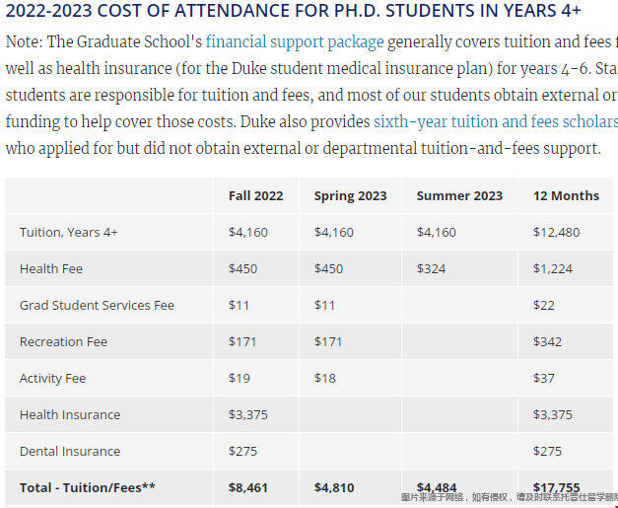The height and width of the screenshot is (508, 618).
Task: Click the page heading about cost of attendance
Action: [x=293, y=12]
